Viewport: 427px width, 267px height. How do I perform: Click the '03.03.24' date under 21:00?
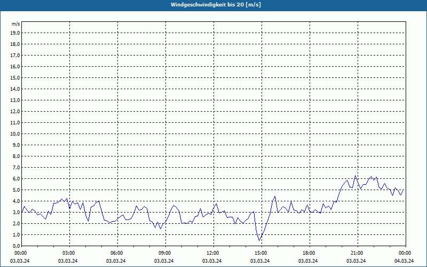click(x=356, y=261)
